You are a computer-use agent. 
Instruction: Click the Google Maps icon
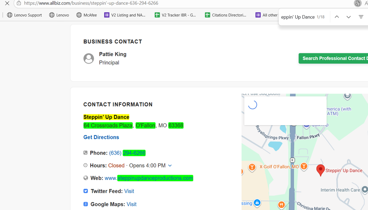(x=86, y=204)
